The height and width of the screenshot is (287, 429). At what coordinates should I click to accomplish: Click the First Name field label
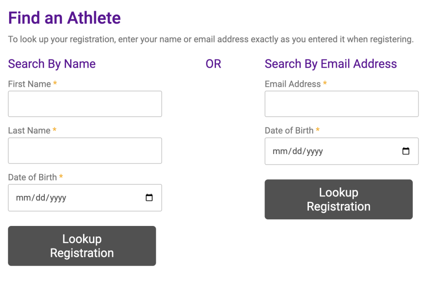point(30,84)
